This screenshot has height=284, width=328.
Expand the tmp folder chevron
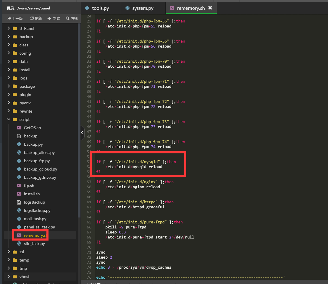(9, 268)
